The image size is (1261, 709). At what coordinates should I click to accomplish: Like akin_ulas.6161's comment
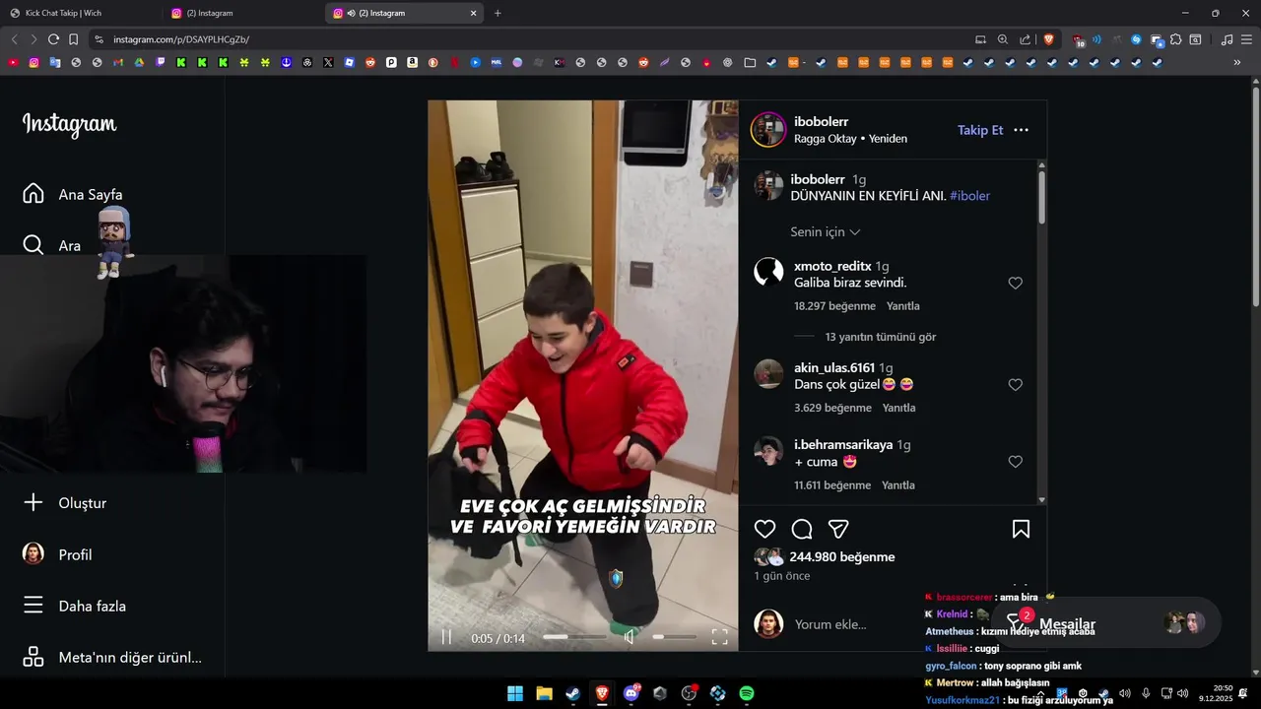coord(1016,384)
